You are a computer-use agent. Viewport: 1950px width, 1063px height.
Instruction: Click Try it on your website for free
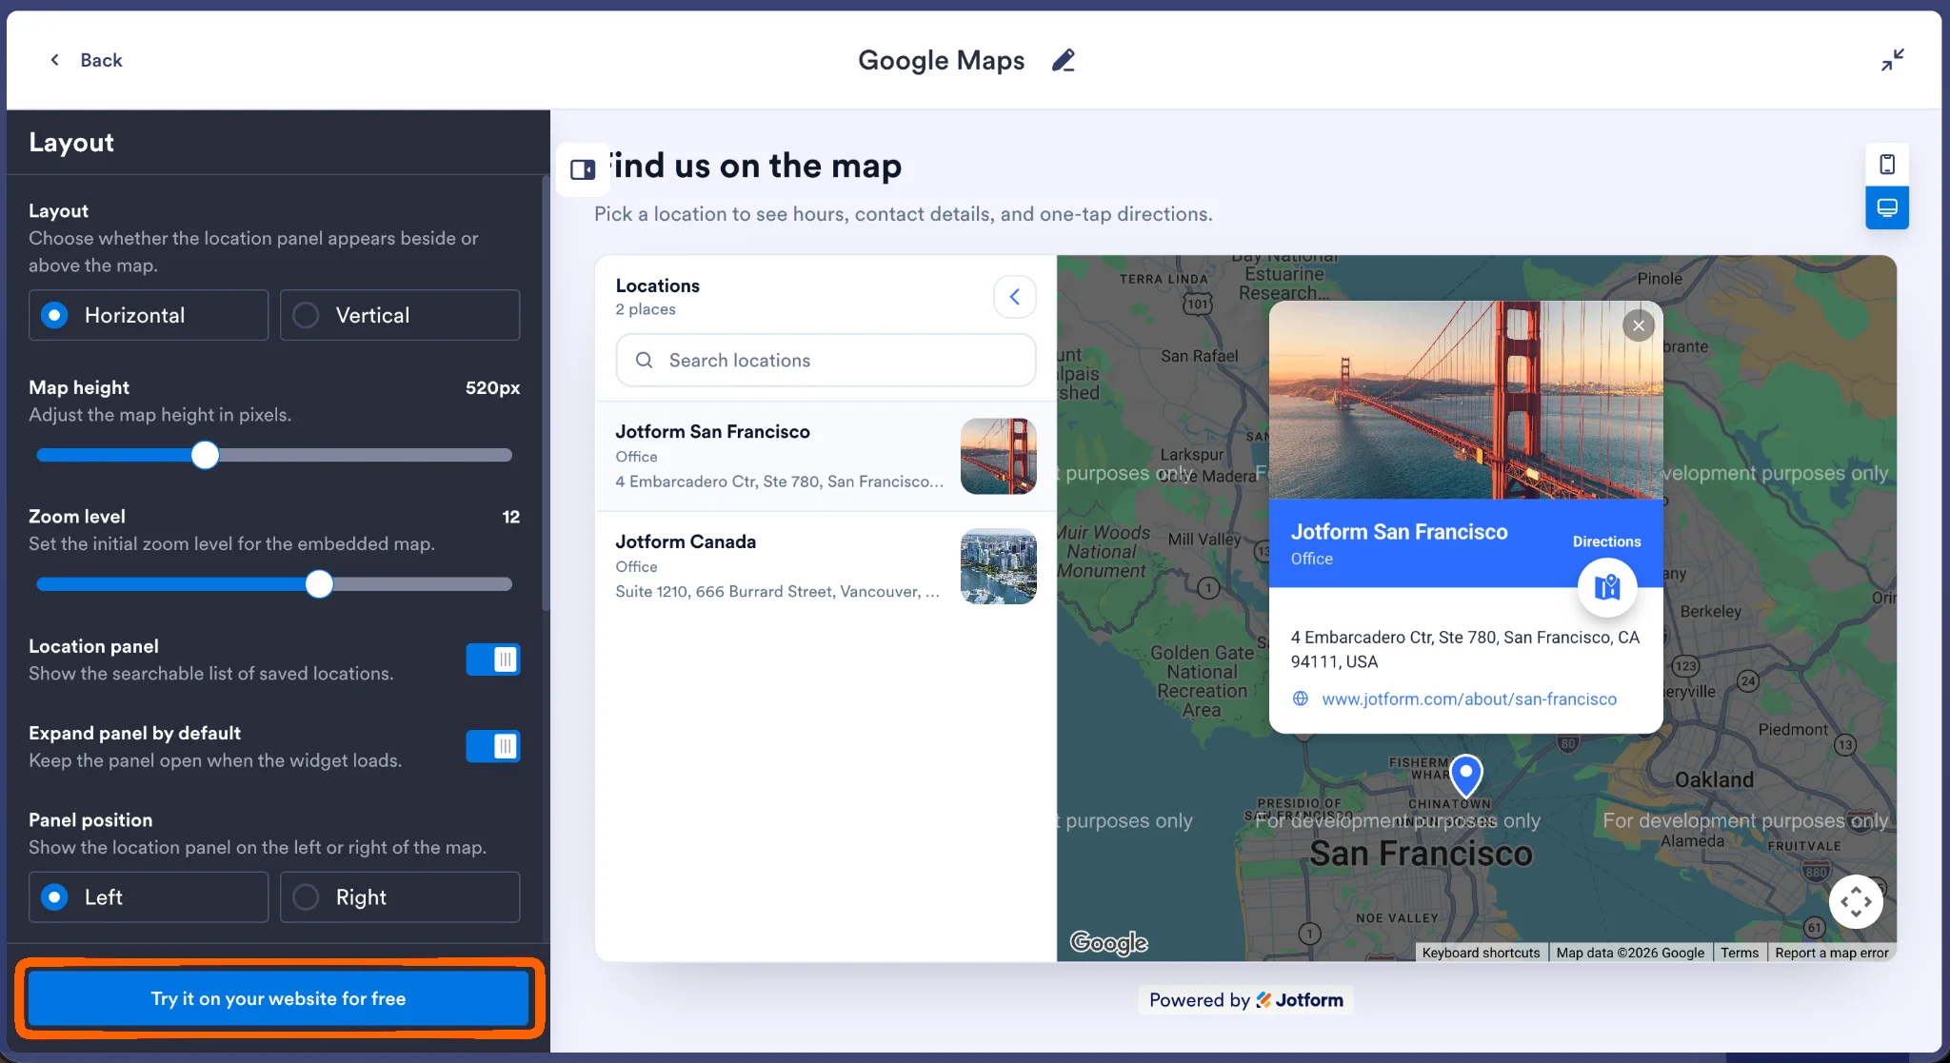(x=278, y=998)
